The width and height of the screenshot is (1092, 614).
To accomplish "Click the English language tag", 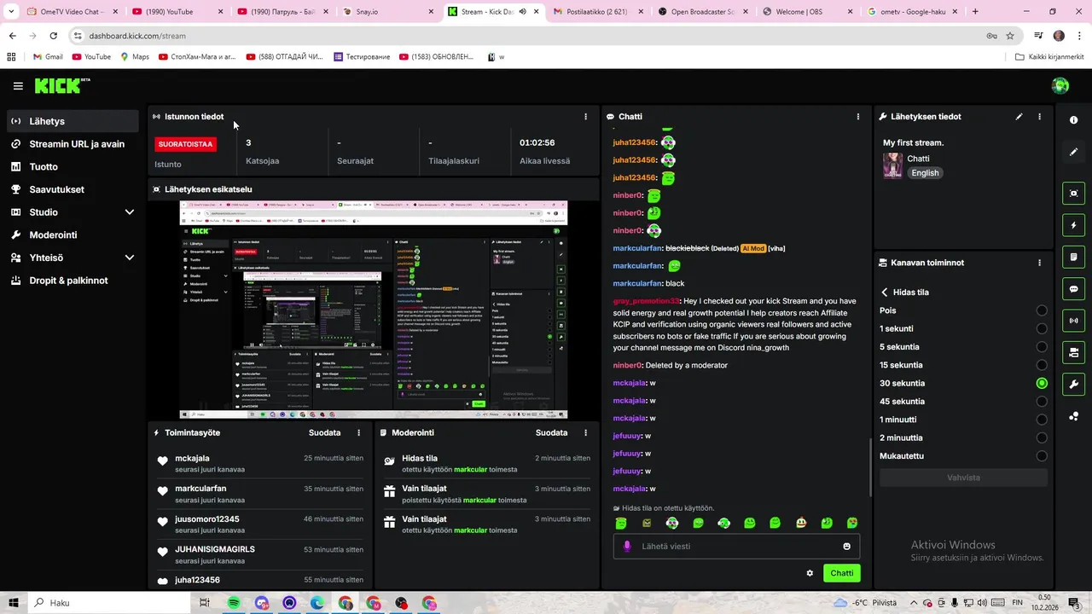I will [925, 173].
